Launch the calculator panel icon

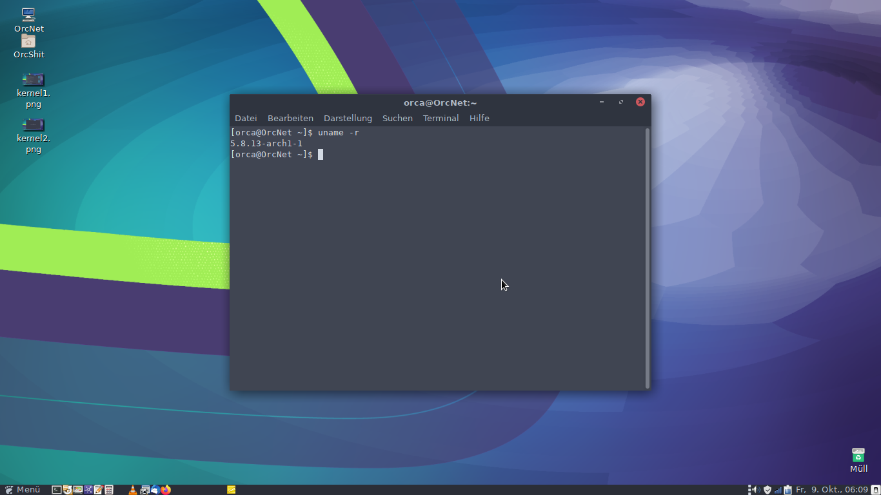coord(109,490)
